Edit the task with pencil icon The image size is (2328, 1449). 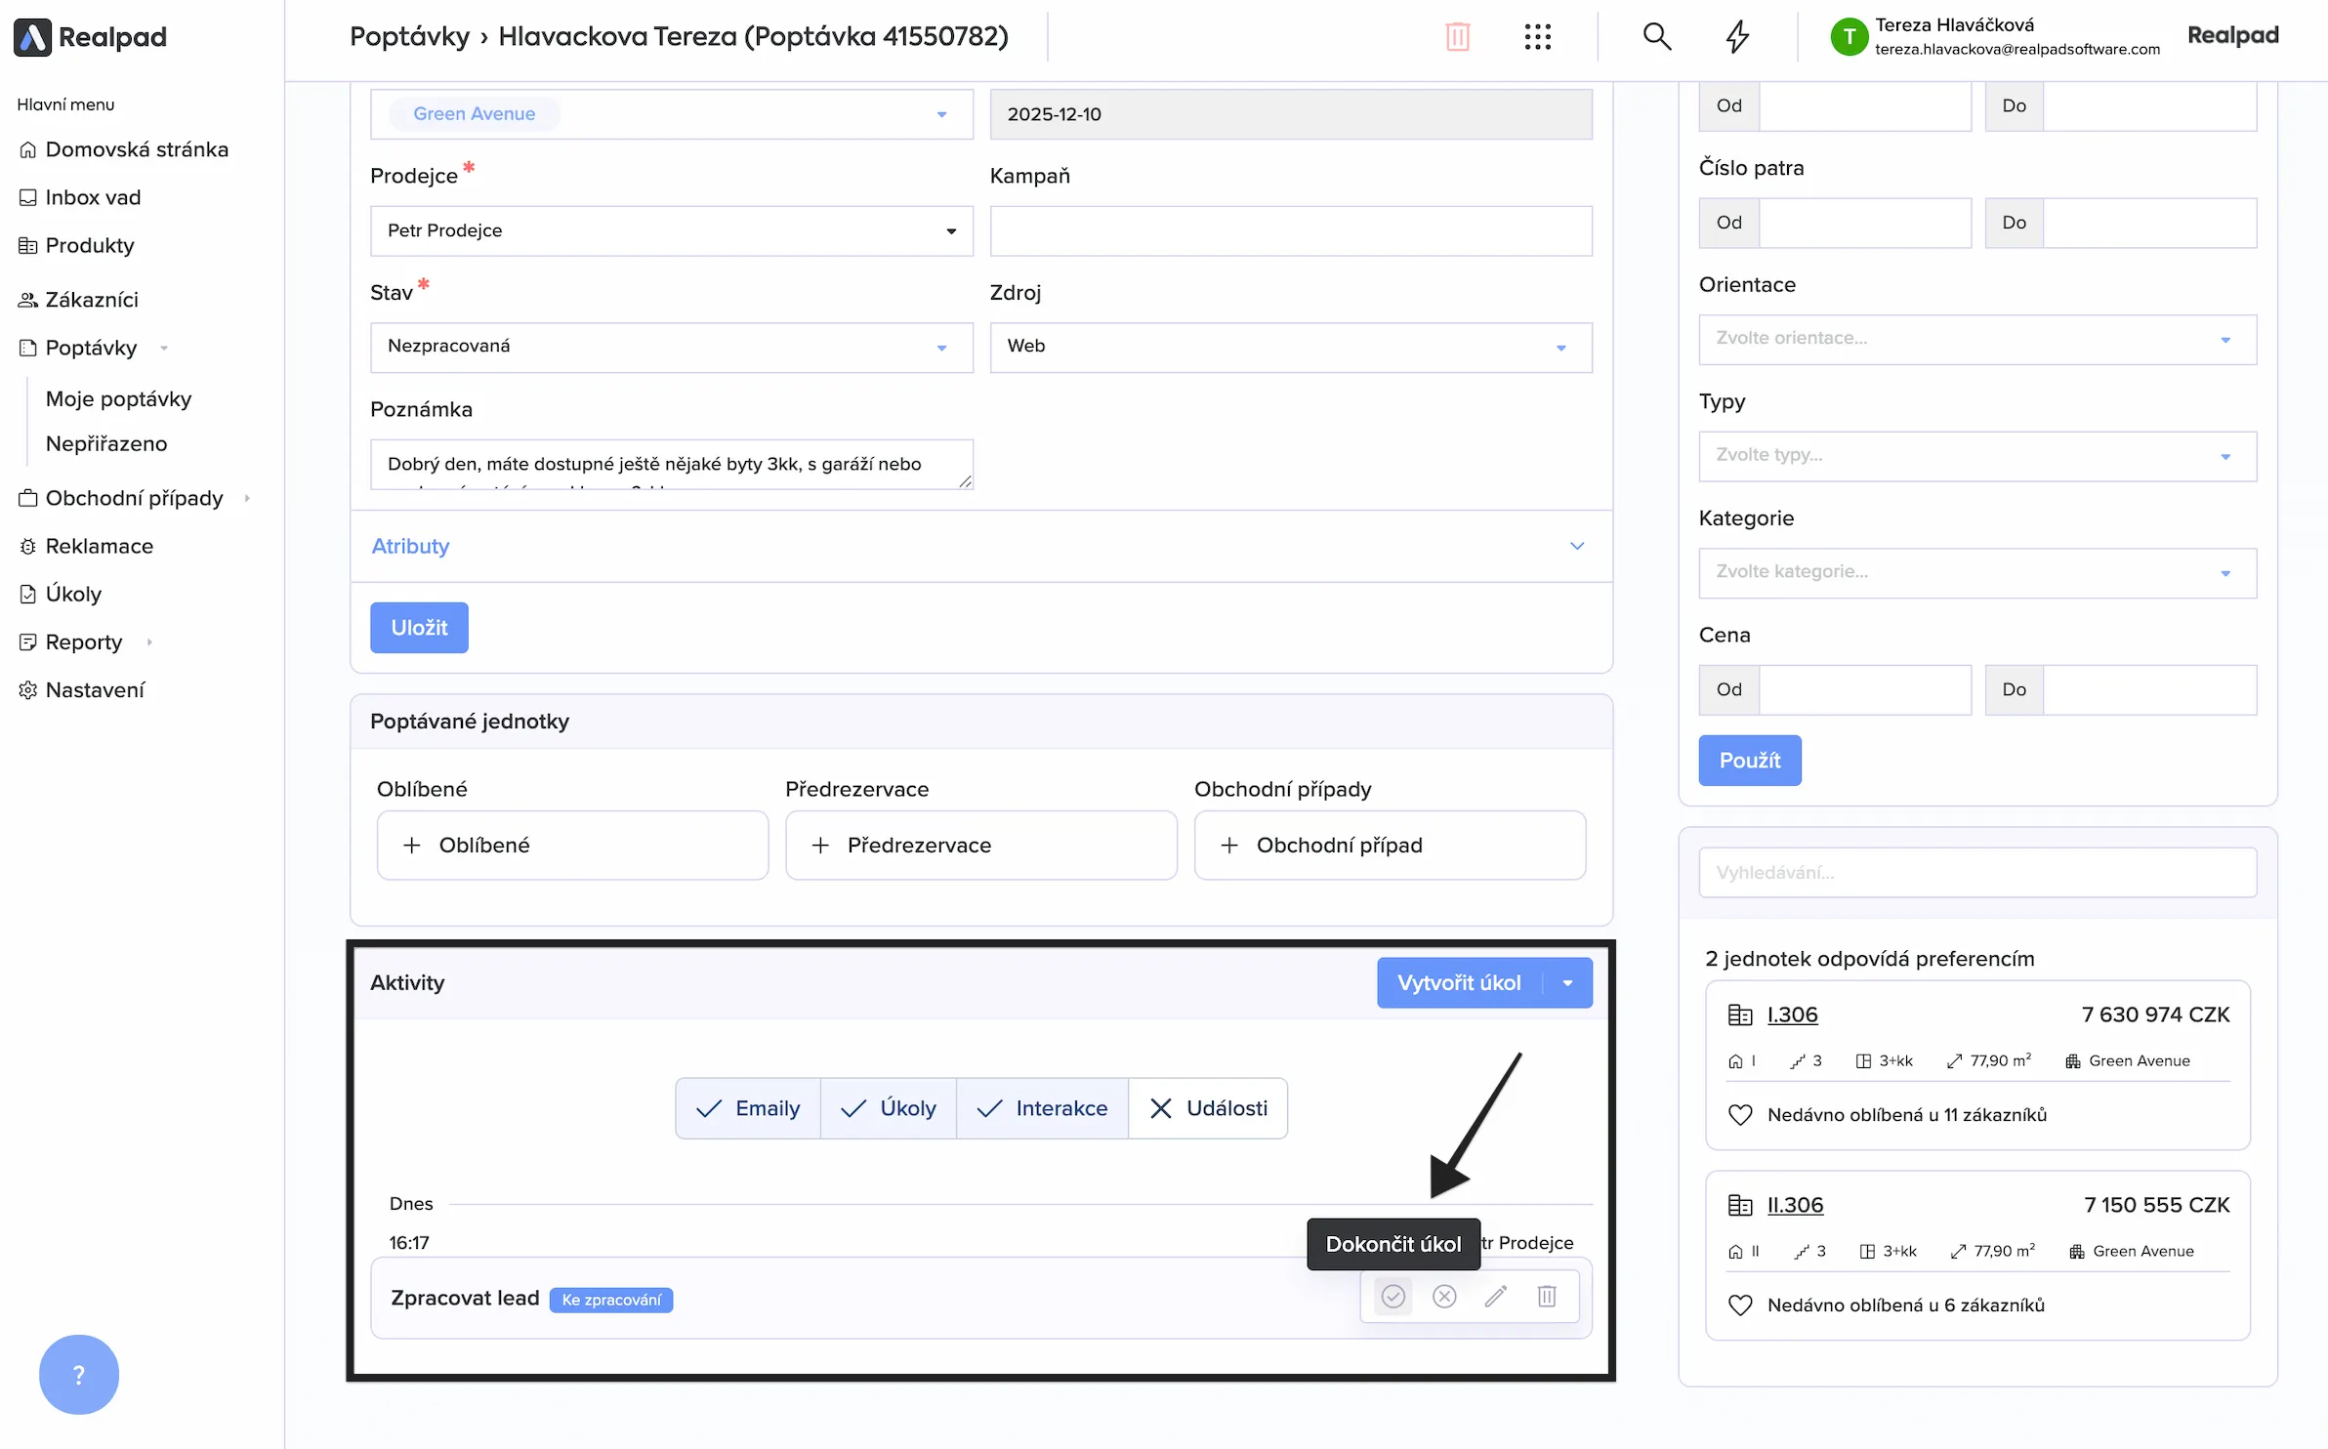tap(1496, 1297)
